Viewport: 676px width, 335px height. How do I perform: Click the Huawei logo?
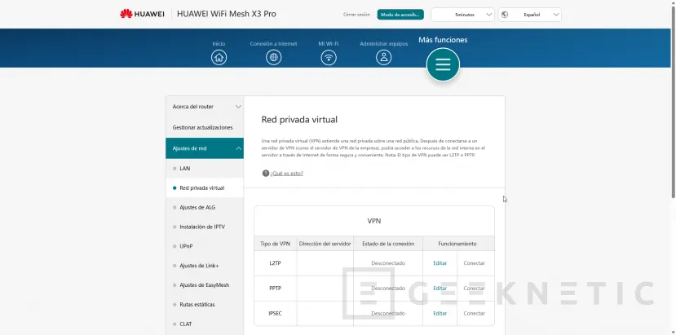[142, 14]
